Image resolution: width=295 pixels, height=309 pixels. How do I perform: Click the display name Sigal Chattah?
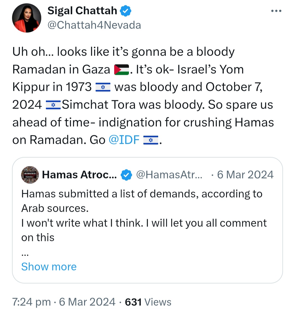click(82, 11)
